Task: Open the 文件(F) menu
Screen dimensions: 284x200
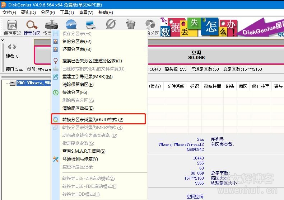Action: 9,13
